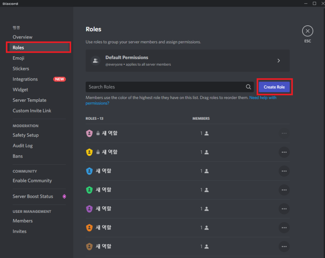Select Roles in the sidebar
Viewport: 325px width, 258px height.
click(39, 48)
